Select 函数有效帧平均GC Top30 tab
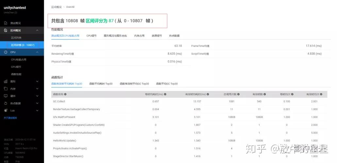This screenshot has height=163, width=337. pos(134,84)
